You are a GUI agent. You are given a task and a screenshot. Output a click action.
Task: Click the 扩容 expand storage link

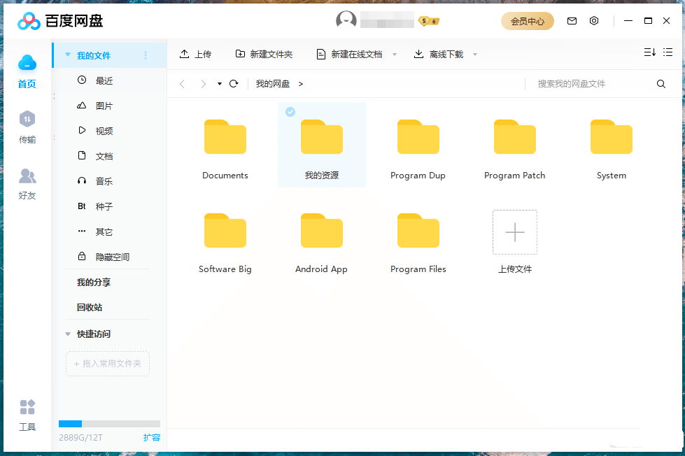(153, 436)
